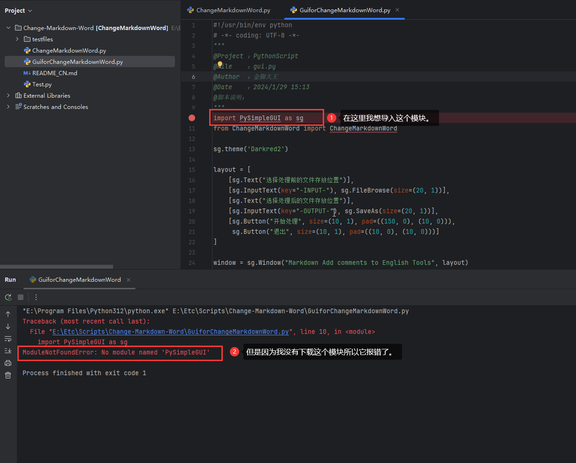Click the ModuleNotFoundError message line

coord(116,352)
